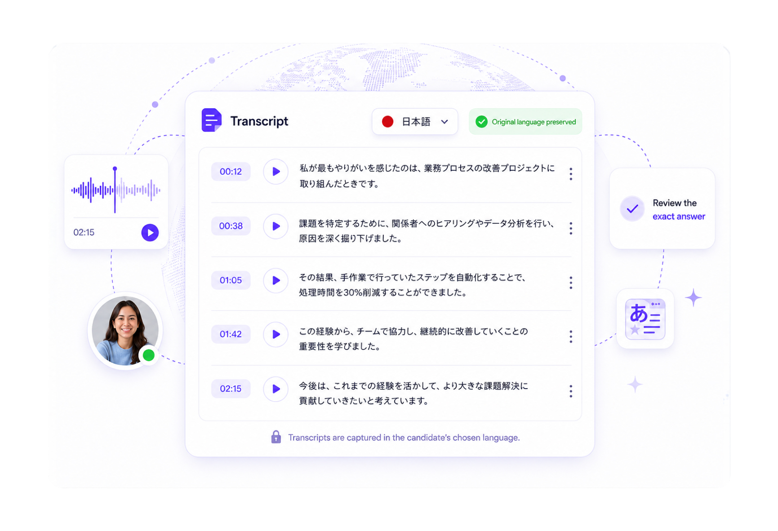Select text starting この経験から、チームで
The height and width of the screenshot is (531, 778).
click(x=413, y=339)
